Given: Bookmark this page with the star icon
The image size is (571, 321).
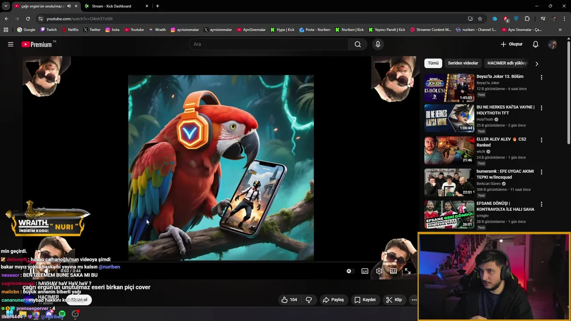Looking at the screenshot, I should coord(480,19).
